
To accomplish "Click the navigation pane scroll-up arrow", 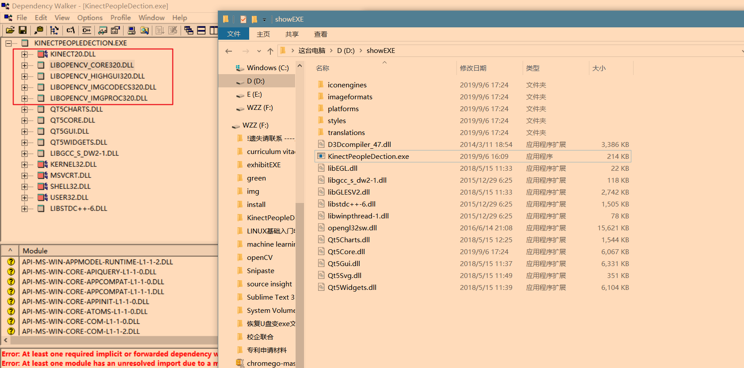I will click(x=300, y=66).
